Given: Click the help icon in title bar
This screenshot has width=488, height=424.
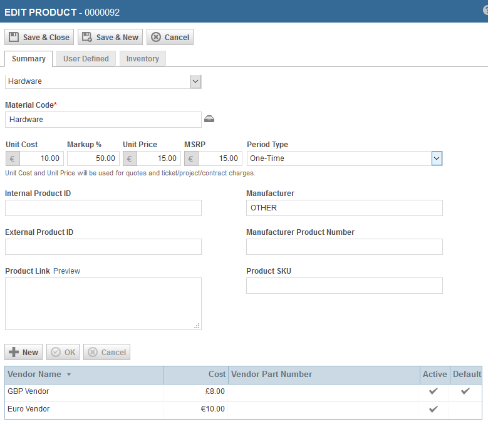Looking at the screenshot, I should [485, 11].
